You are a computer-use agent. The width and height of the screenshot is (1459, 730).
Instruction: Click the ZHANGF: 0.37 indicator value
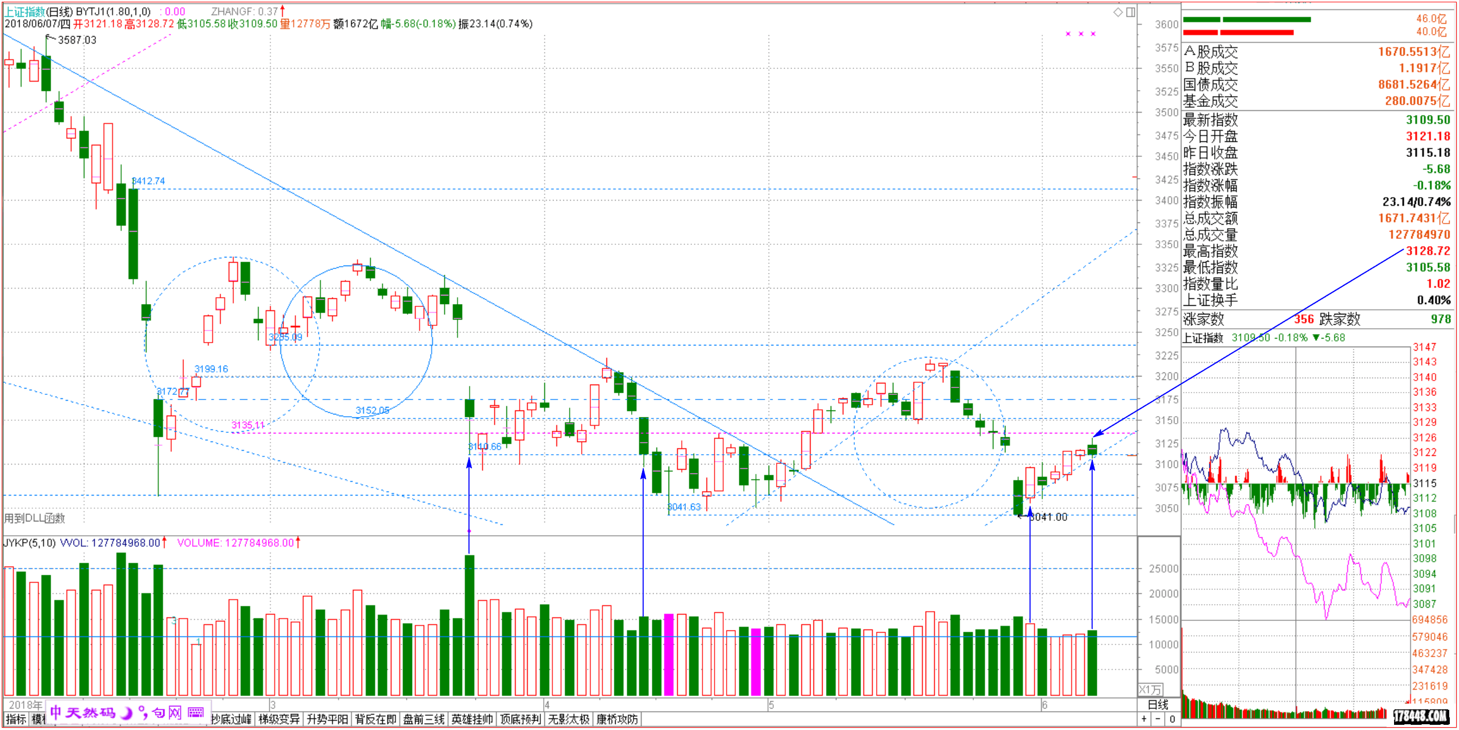244,11
